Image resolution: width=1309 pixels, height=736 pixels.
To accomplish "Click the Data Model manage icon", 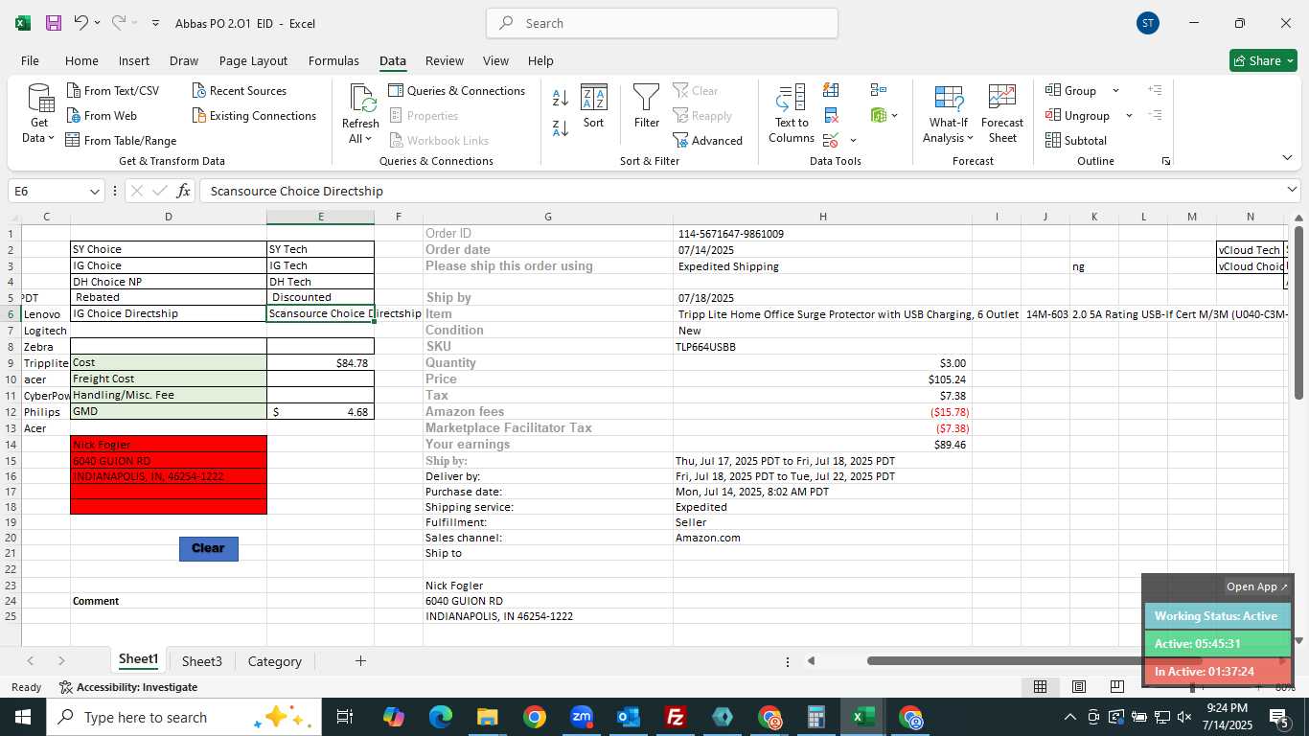I will click(x=879, y=116).
